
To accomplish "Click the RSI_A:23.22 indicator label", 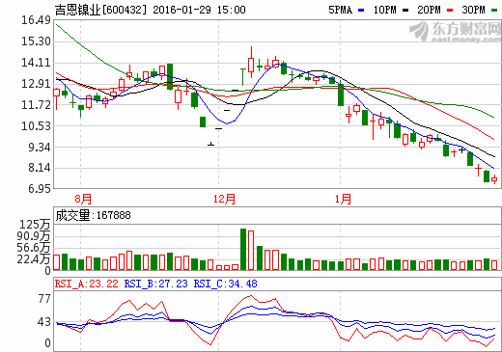I will coord(87,284).
